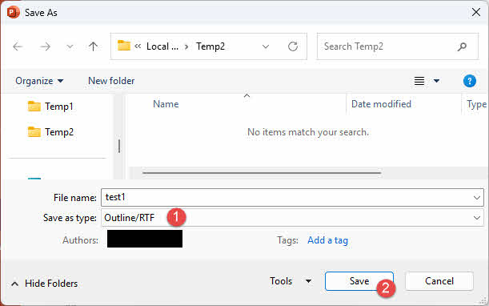Image resolution: width=489 pixels, height=306 pixels.
Task: Expand the File name dropdown arrow
Action: (476, 198)
